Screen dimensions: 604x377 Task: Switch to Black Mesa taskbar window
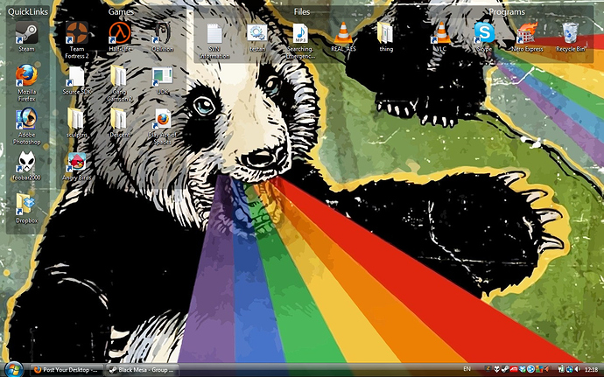pyautogui.click(x=143, y=370)
